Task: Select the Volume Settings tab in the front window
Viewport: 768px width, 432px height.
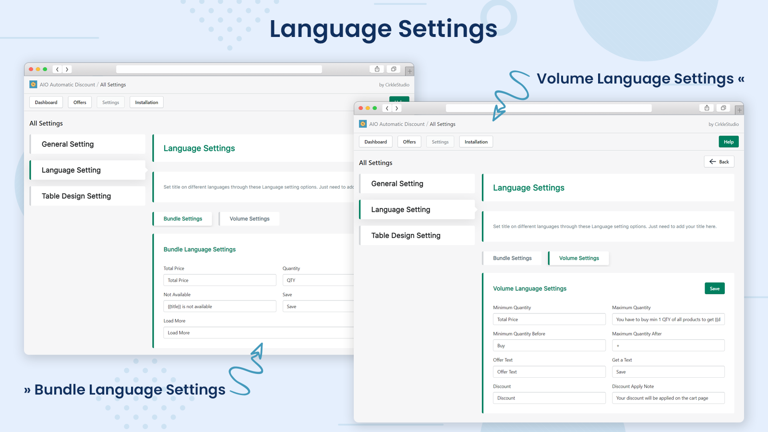Action: [578, 258]
